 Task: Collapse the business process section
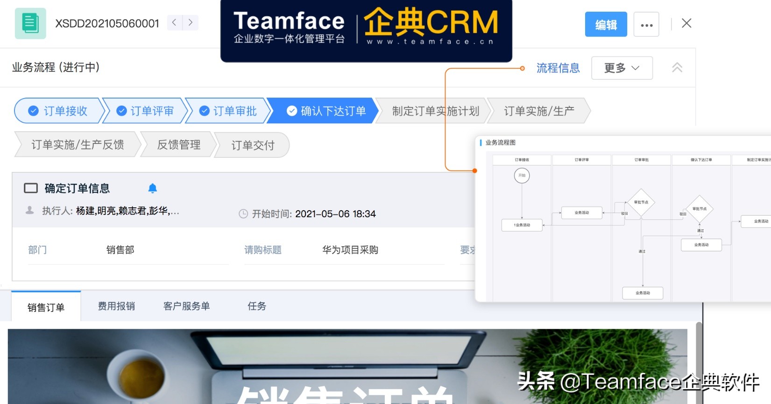[x=677, y=68]
